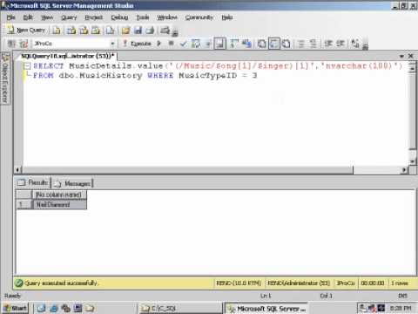Viewport: 418px width, 314px height.
Task: Switch output to Results to Text
Action: point(261,44)
